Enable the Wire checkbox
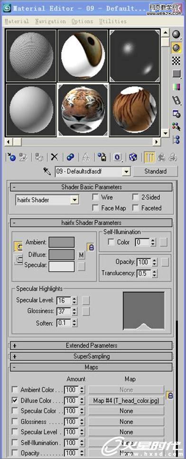Viewport: 186px width, 459px height. (x=95, y=197)
